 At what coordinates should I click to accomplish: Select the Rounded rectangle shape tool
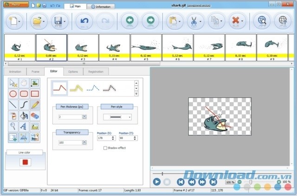click(x=24, y=94)
